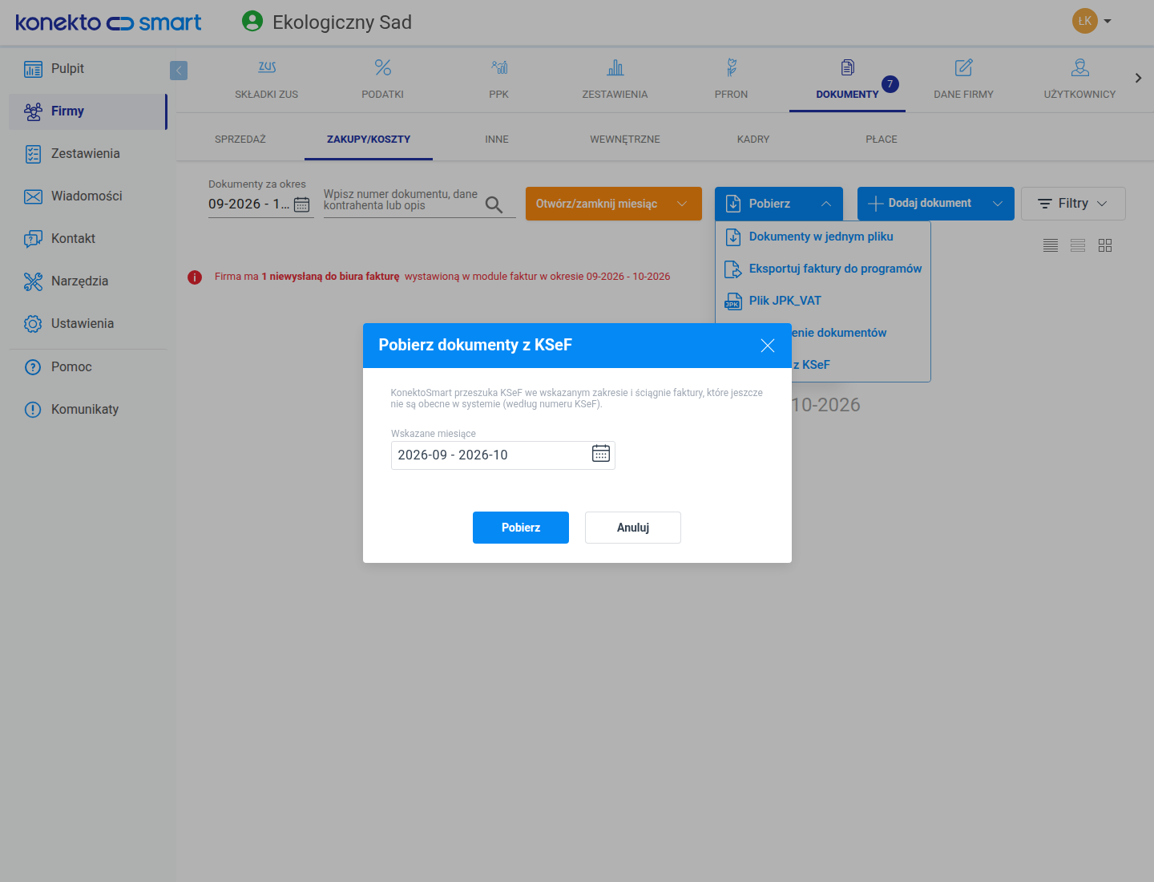The image size is (1154, 882).
Task: Open Firmy in the sidebar
Action: (87, 111)
